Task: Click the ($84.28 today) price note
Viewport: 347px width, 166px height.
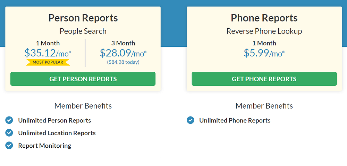Action: (123, 62)
